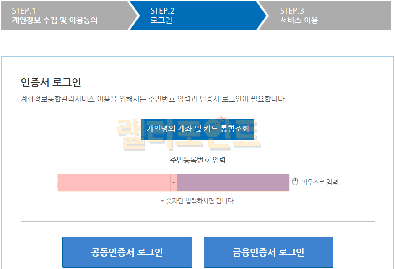Click the 인증서 로그인 heading

pos(51,82)
